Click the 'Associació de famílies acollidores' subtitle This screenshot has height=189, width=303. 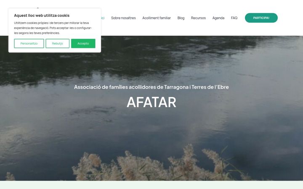151,87
